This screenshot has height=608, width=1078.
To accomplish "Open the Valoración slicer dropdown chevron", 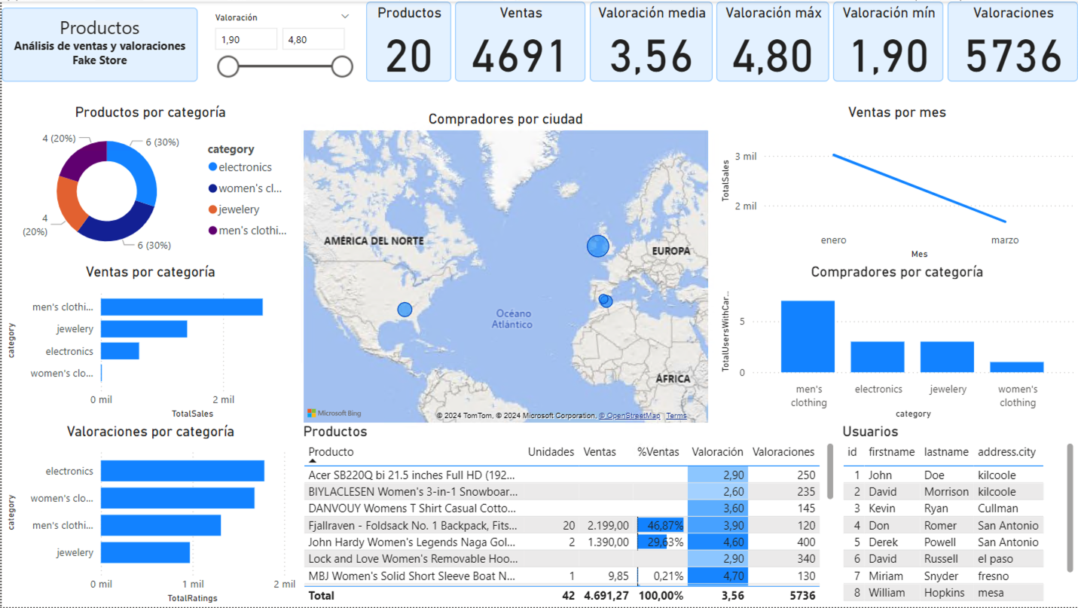I will click(345, 17).
